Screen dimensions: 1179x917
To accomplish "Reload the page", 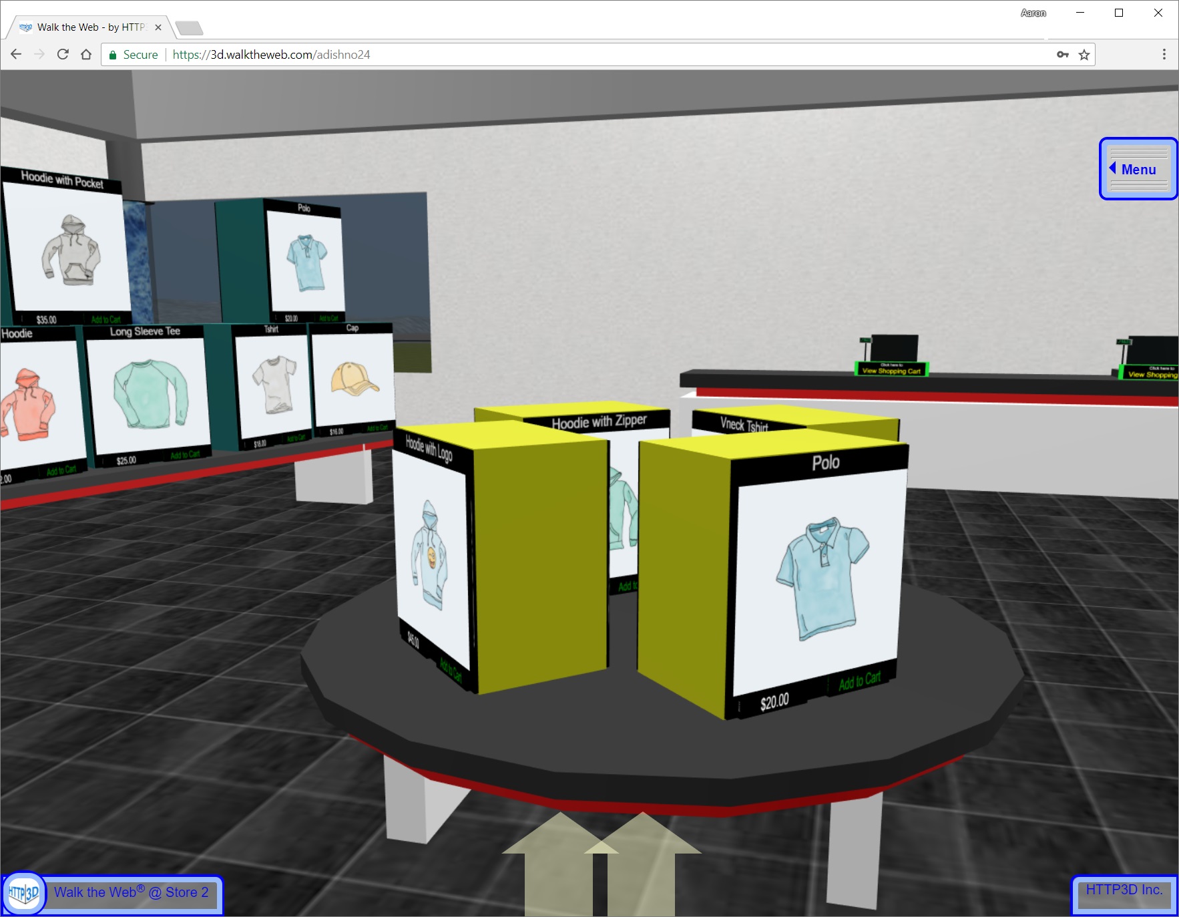I will pos(63,54).
